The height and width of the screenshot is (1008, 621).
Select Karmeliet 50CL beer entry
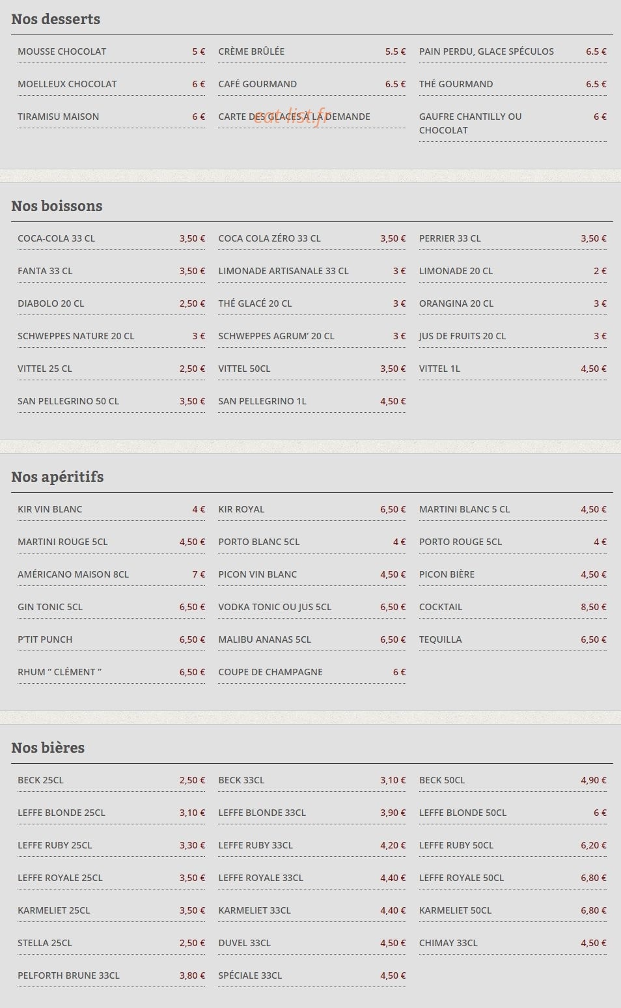513,910
